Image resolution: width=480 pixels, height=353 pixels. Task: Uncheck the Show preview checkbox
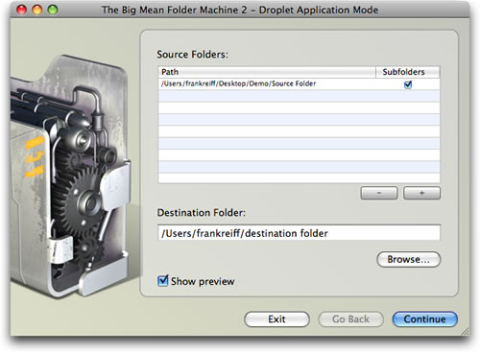coord(162,281)
